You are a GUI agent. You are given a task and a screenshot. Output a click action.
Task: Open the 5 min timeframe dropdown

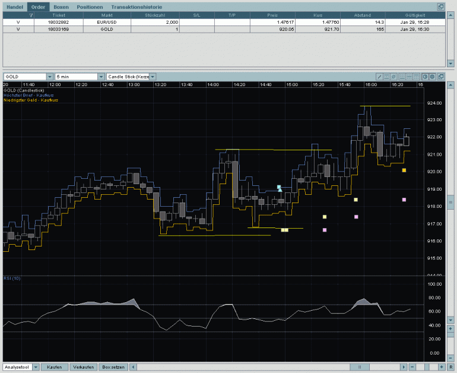101,77
